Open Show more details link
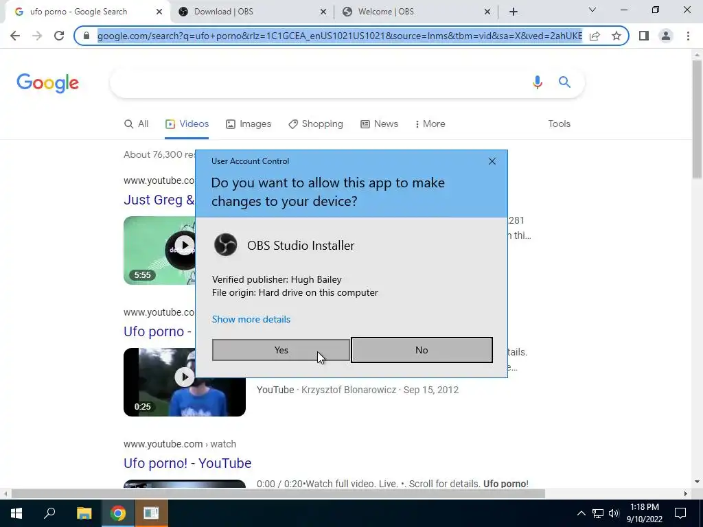Screen dimensions: 703x527 tap(251, 319)
